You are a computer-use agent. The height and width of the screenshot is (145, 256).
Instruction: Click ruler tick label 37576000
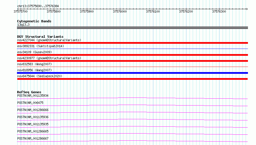120,11
